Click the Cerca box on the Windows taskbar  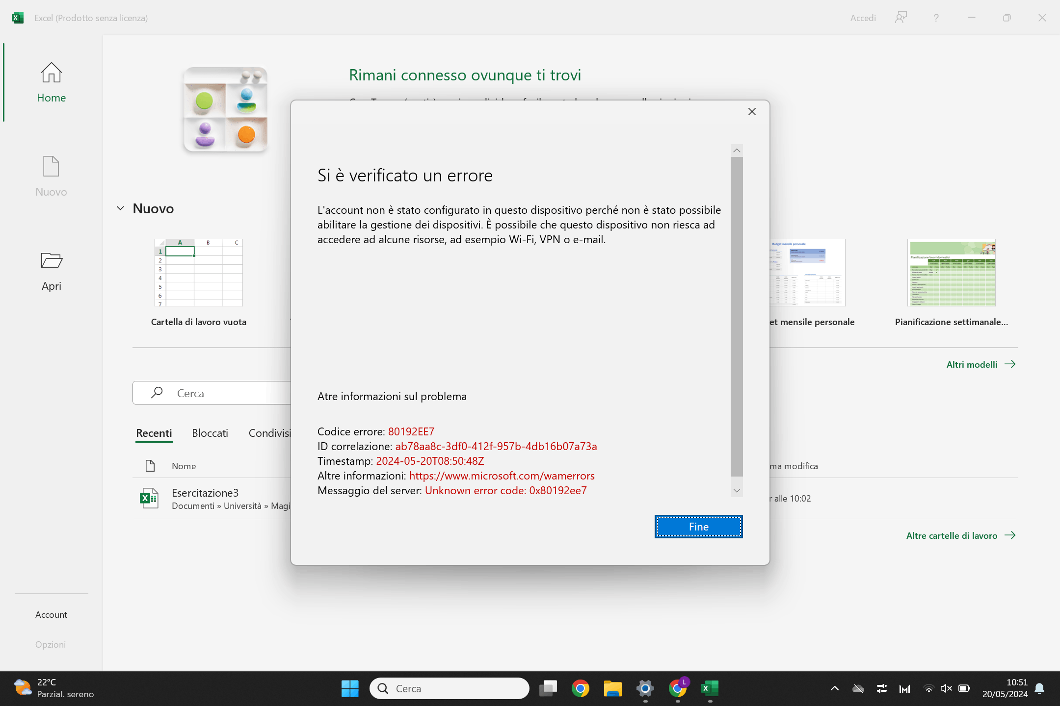pyautogui.click(x=450, y=688)
